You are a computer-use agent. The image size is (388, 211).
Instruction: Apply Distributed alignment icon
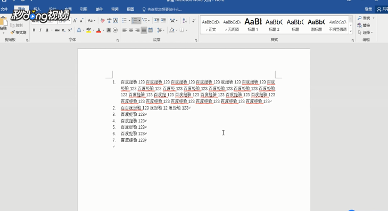(x=150, y=30)
